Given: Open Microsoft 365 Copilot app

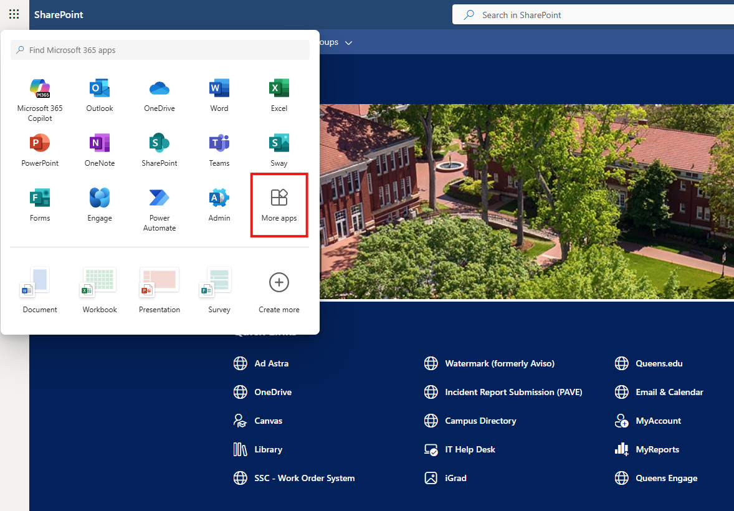Looking at the screenshot, I should [x=40, y=89].
